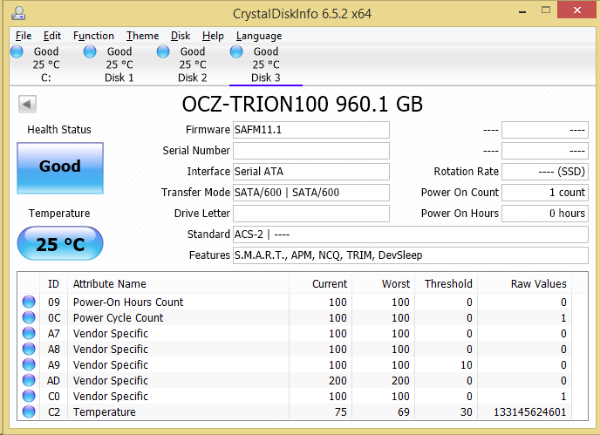Click the Good health status button
600x435 pixels.
[x=60, y=167]
